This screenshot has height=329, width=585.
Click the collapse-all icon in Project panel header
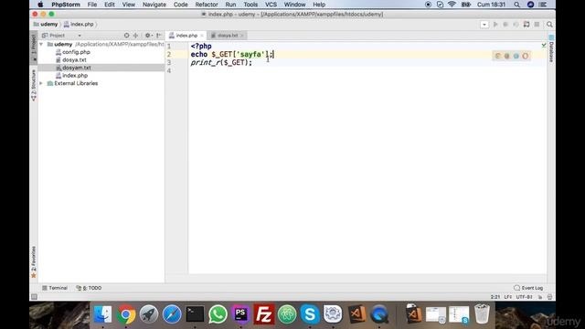136,36
